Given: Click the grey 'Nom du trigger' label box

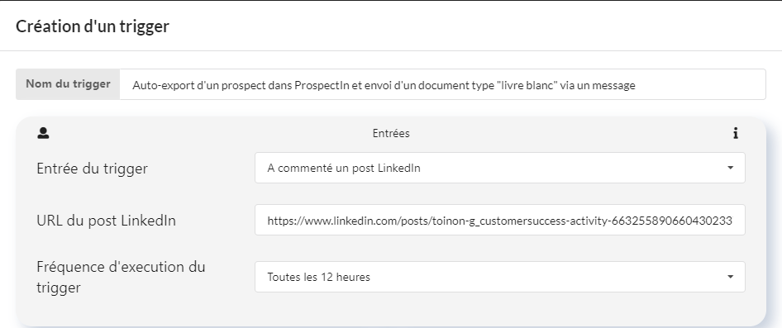Looking at the screenshot, I should pyautogui.click(x=68, y=84).
